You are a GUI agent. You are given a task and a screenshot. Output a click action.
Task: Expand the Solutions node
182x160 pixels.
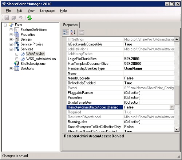pyautogui.click(x=11, y=69)
